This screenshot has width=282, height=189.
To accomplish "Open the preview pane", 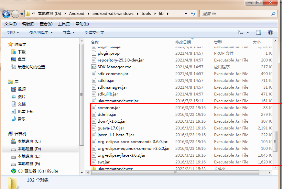I will pyautogui.click(x=259, y=32).
